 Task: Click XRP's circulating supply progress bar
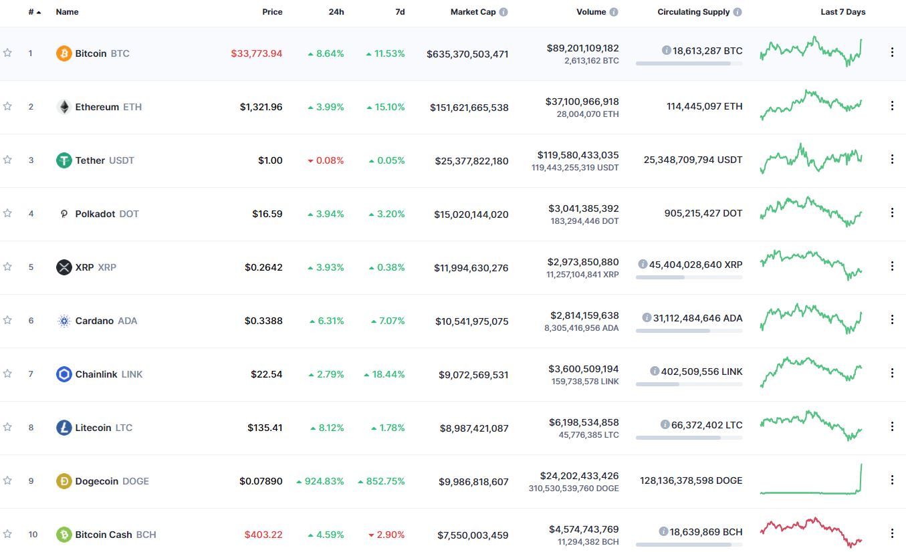click(x=689, y=277)
